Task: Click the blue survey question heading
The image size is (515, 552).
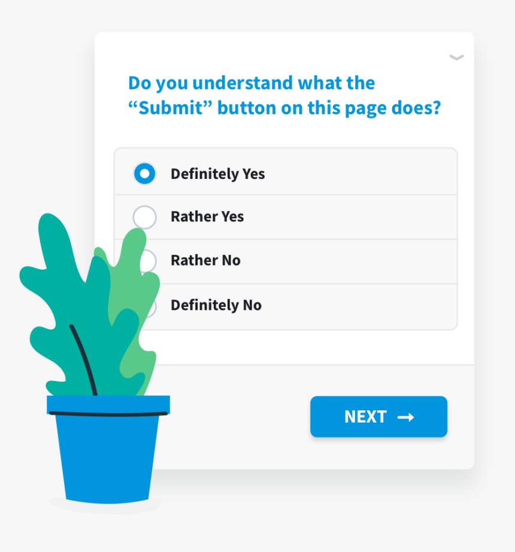Action: (x=284, y=96)
